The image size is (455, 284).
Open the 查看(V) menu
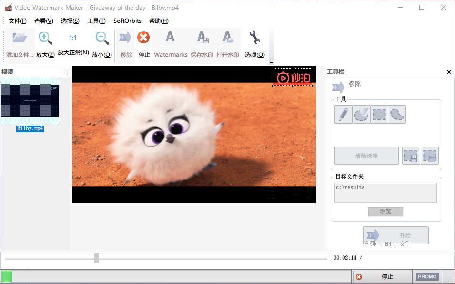click(x=44, y=21)
